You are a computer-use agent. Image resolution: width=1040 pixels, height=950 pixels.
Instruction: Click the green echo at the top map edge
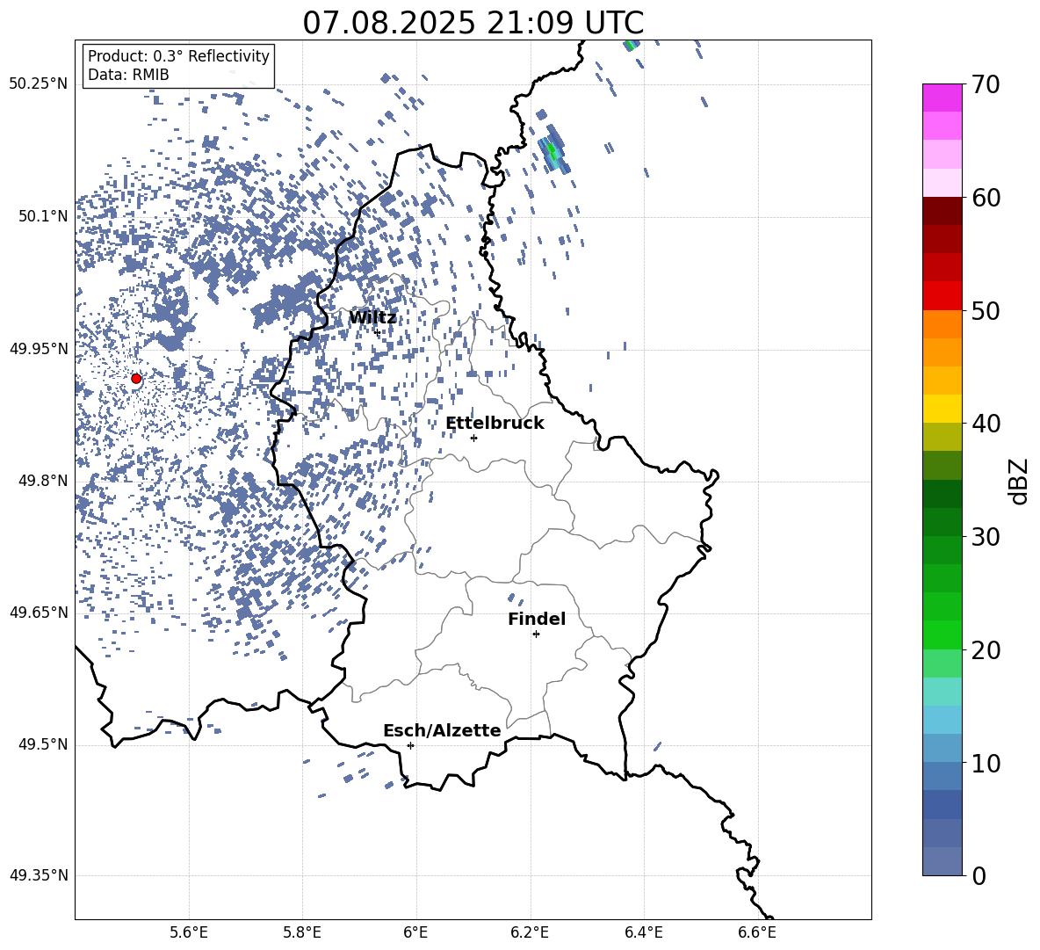point(631,45)
